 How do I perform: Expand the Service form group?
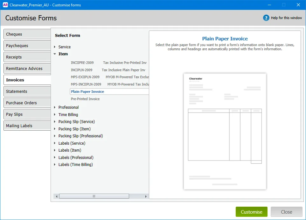pyautogui.click(x=55, y=47)
